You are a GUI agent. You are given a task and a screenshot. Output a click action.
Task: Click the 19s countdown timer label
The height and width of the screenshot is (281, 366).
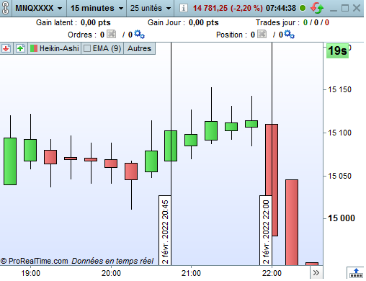pos(337,50)
